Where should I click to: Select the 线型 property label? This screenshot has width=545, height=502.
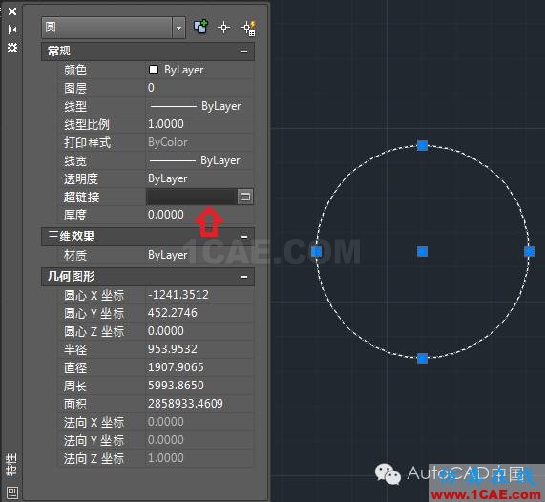75,106
